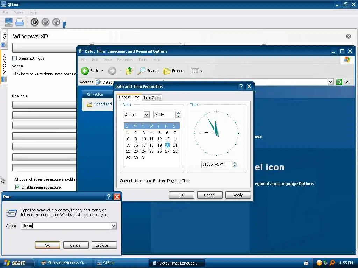Expand the Open history dropdown in Run
The width and height of the screenshot is (358, 268).
click(114, 226)
